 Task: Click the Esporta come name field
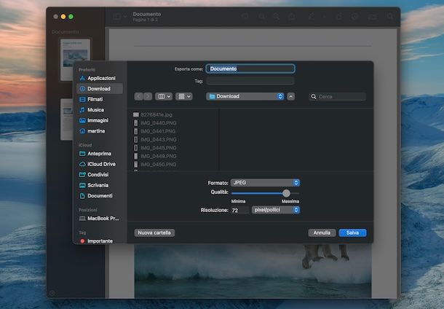coord(250,69)
